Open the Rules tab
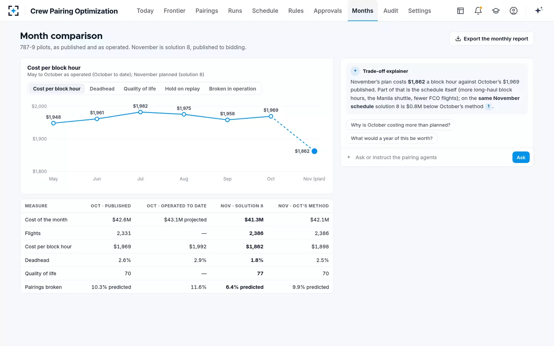554x346 pixels. (296, 11)
